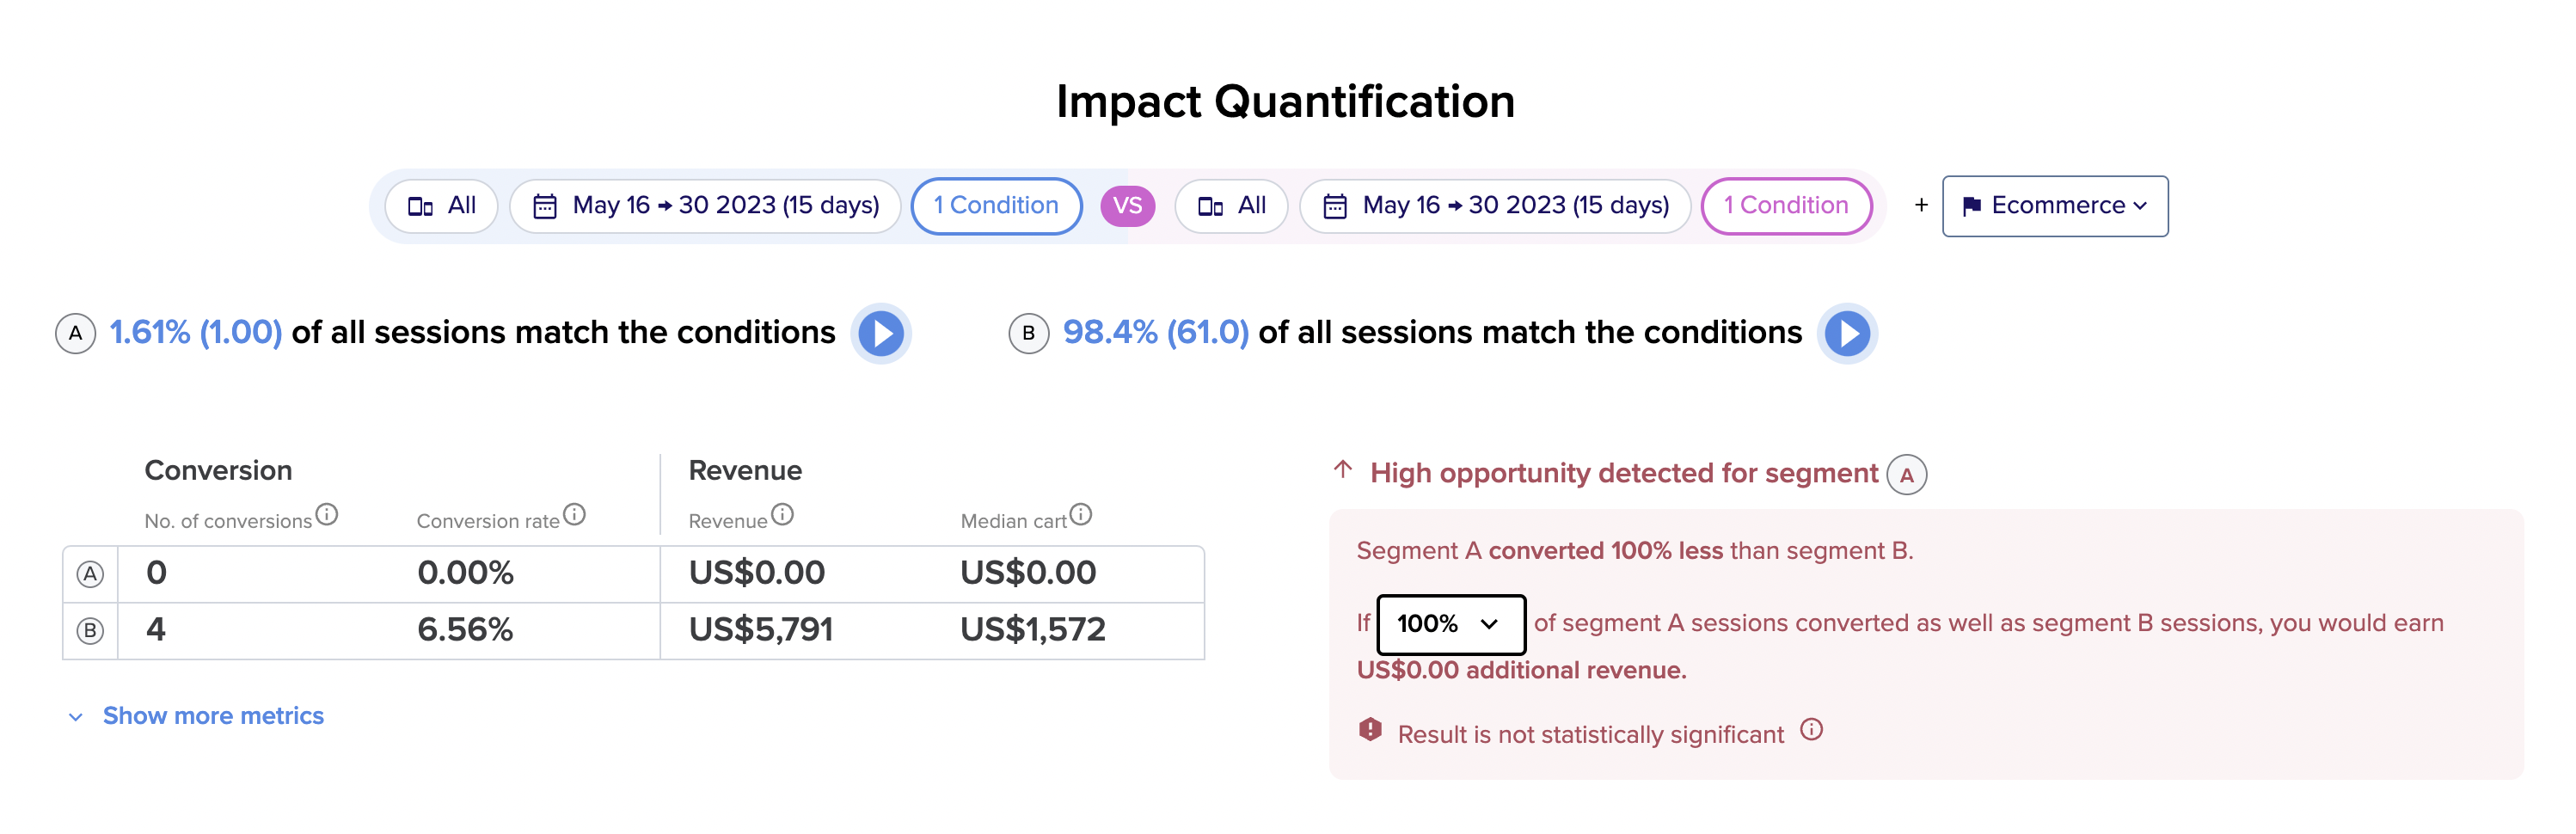The height and width of the screenshot is (834, 2576).
Task: Click the info icon beside the Revenue metric
Action: 782,514
